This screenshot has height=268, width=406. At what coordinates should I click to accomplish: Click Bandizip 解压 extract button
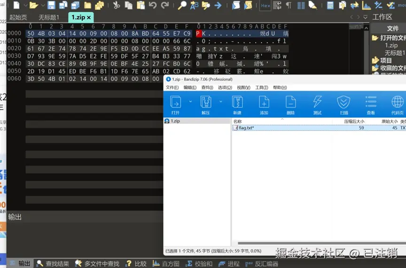click(206, 105)
